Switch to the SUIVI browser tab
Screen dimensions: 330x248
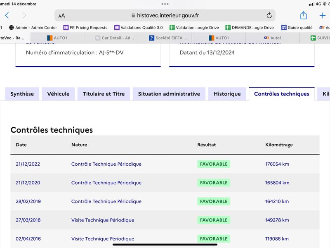315,38
